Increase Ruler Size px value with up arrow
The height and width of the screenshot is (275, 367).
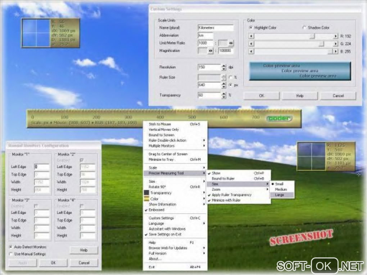tap(224, 83)
